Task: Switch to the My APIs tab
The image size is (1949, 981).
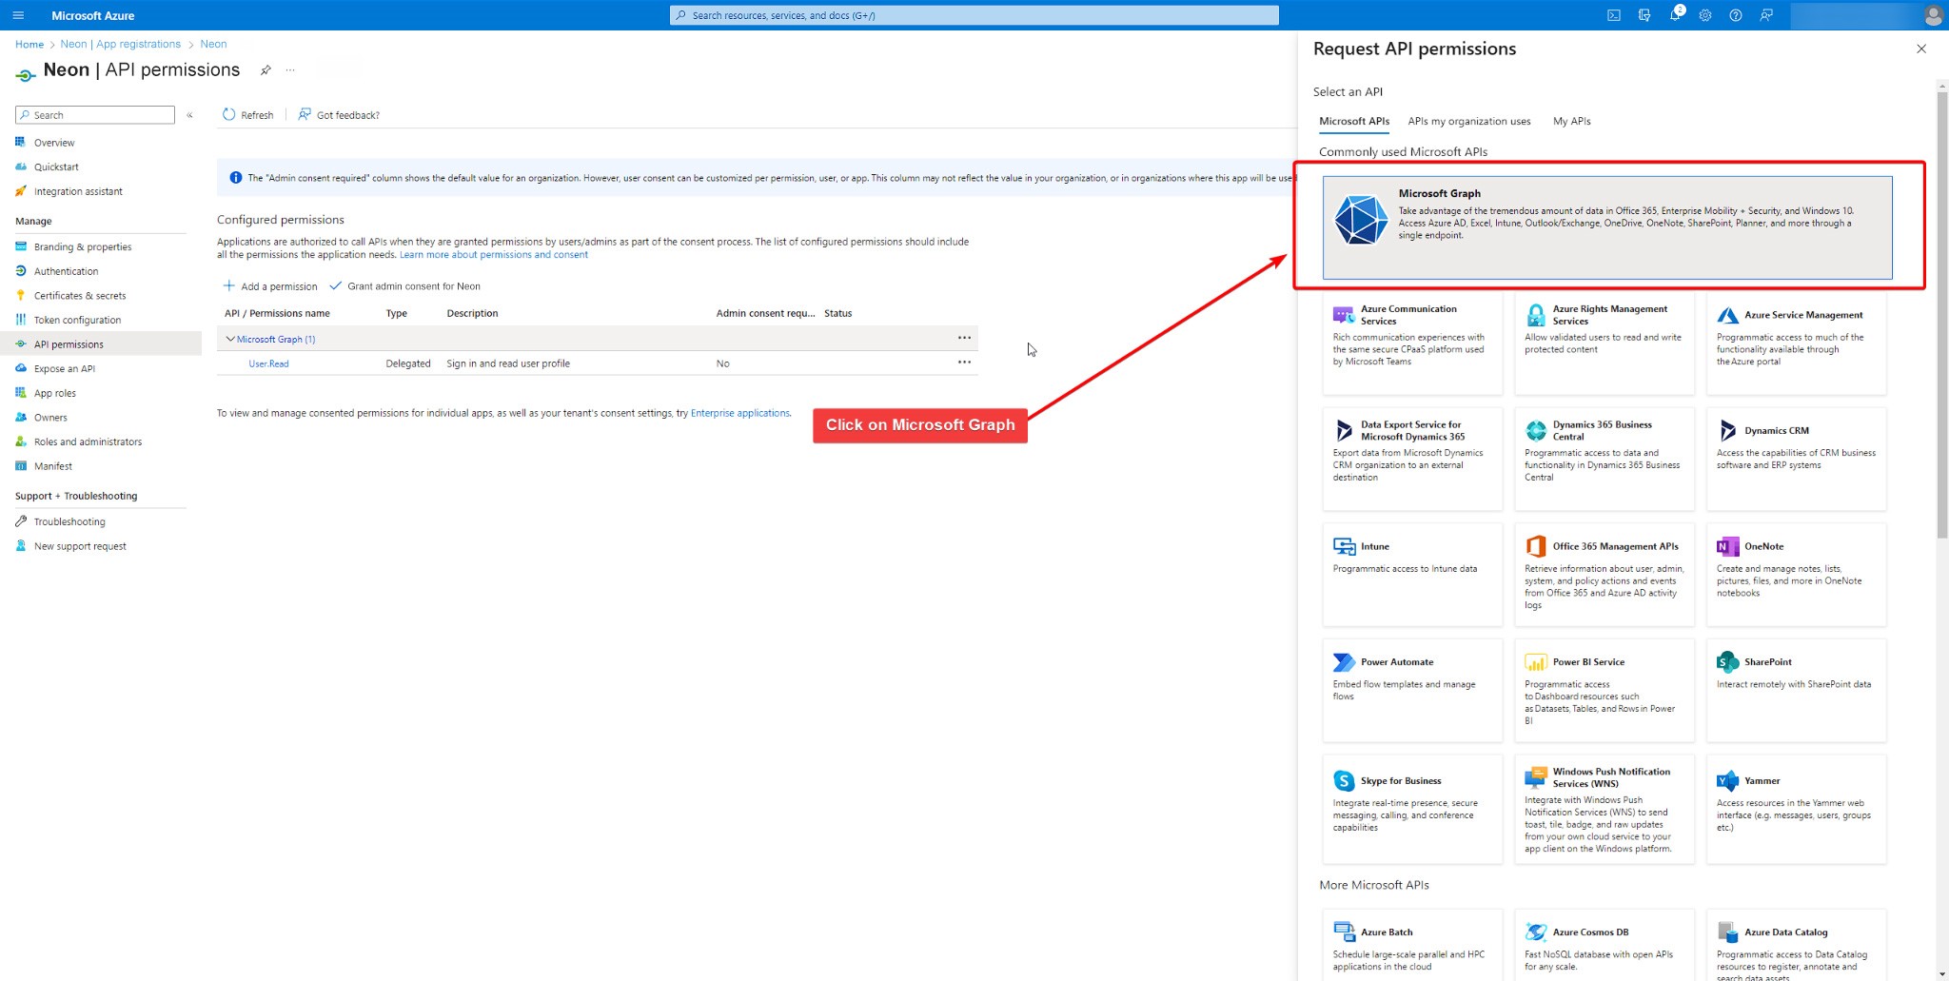Action: (1571, 121)
